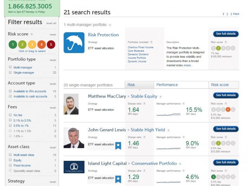This screenshot has height=186, width=248.
Task: Go to the Next results page
Action: tap(236, 14)
